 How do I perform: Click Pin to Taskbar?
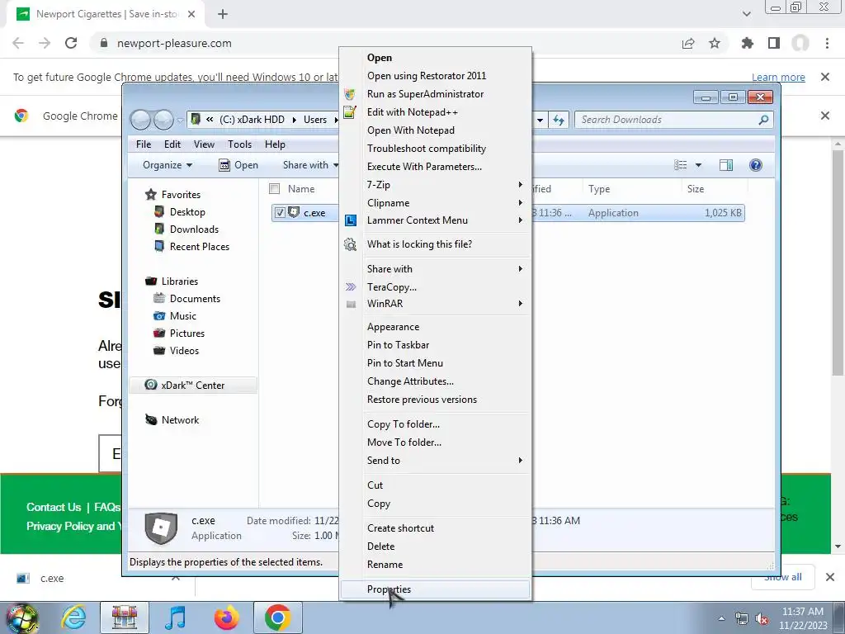point(435,344)
